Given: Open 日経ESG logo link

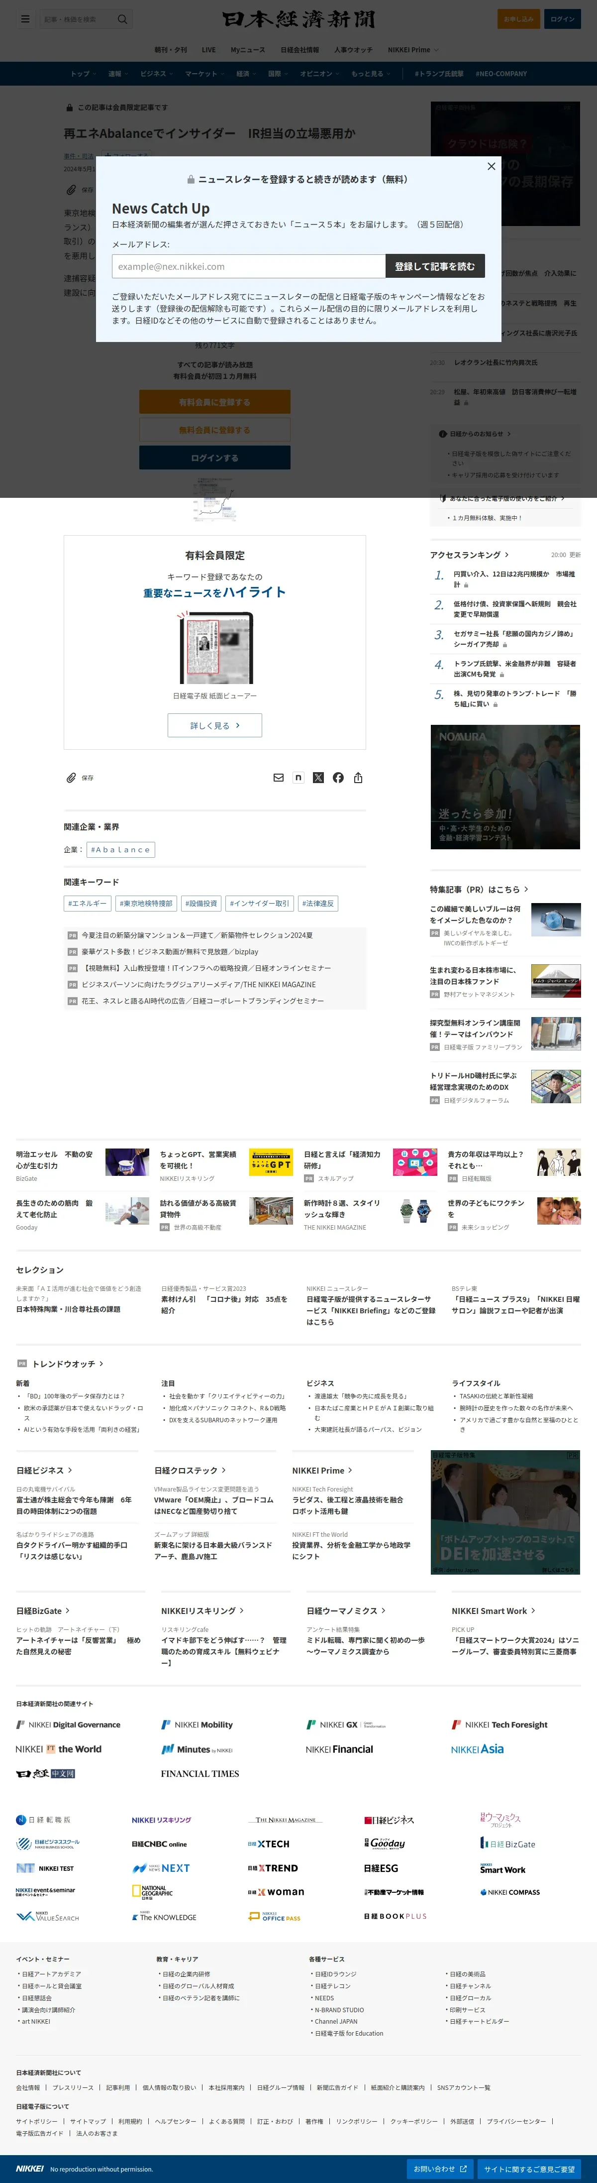Looking at the screenshot, I should (381, 1868).
